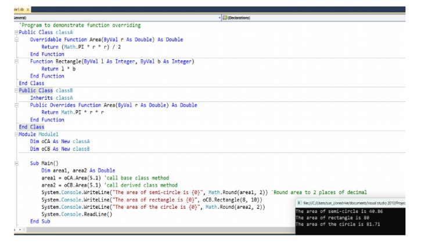Image resolution: width=446 pixels, height=251 pixels.
Task: Click the 'Program to demonstrate function overriding' comment
Action: (80, 26)
